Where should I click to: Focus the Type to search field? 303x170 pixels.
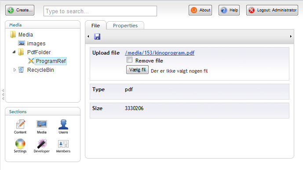click(x=100, y=11)
